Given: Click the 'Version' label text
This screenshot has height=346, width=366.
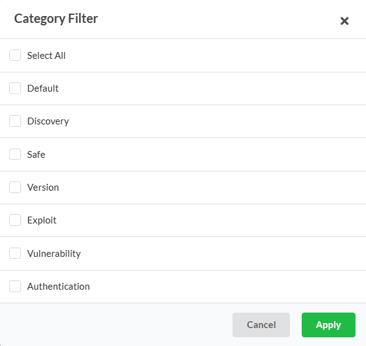Looking at the screenshot, I should tap(43, 188).
